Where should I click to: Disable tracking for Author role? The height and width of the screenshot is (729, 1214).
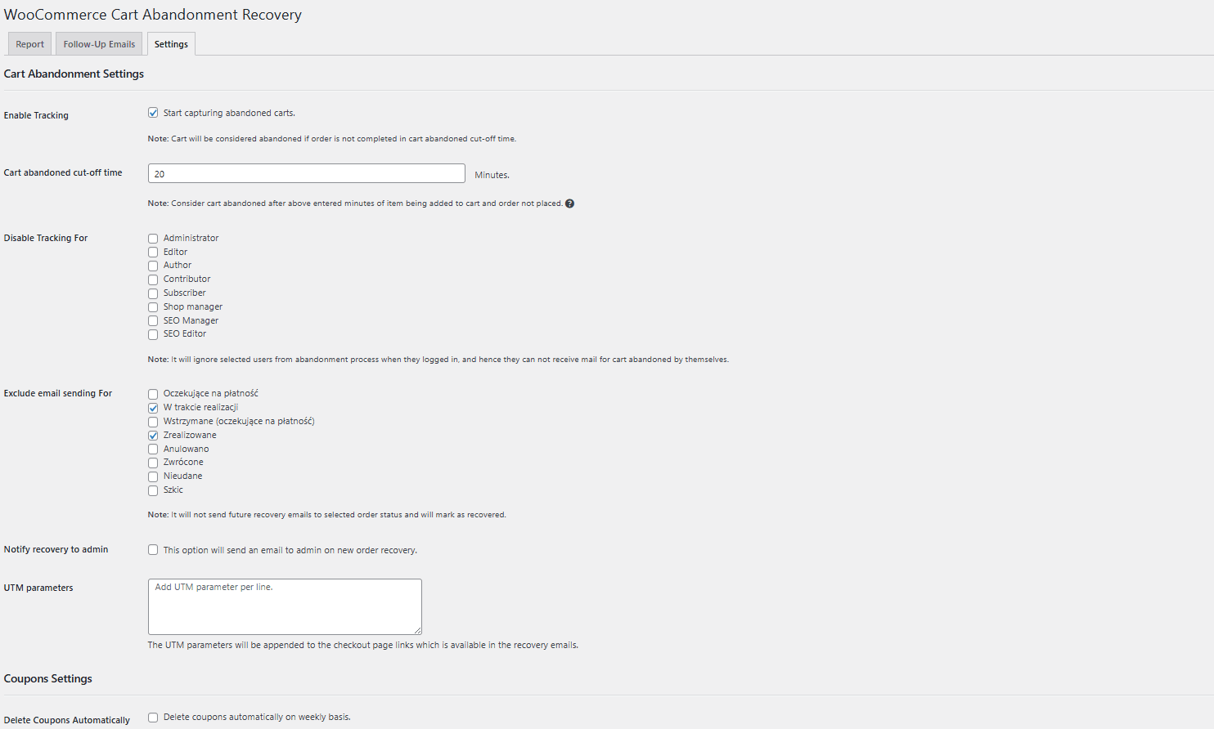pos(153,265)
